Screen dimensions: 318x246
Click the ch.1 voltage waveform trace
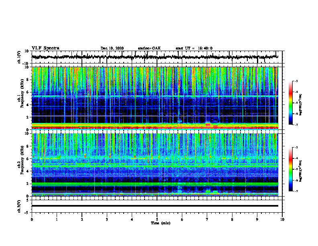(155, 57)
